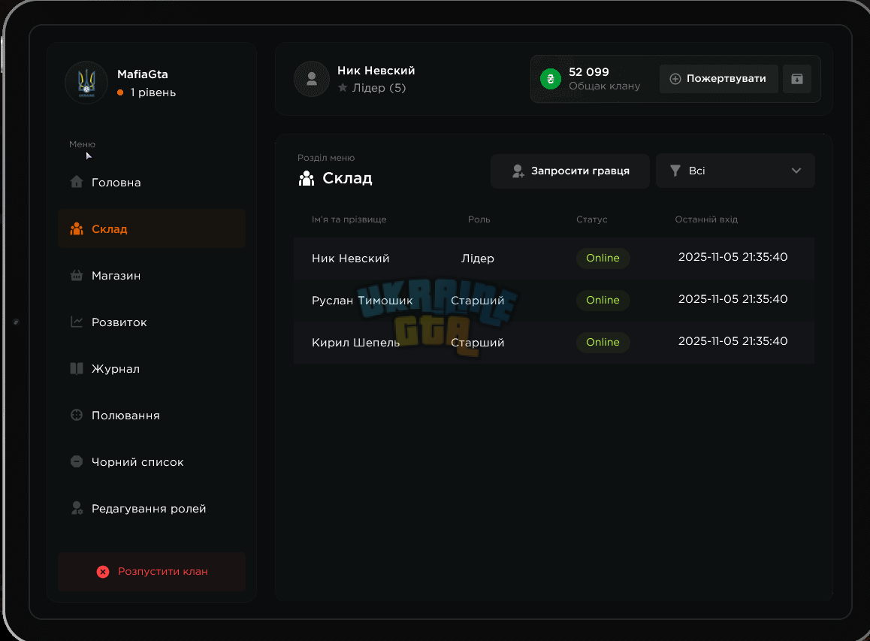Screen dimensions: 870x641
Task: Click the Розпустити клан button
Action: (152, 572)
